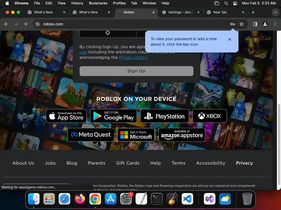
Task: Open Control Center in menu bar
Action: (x=235, y=3)
